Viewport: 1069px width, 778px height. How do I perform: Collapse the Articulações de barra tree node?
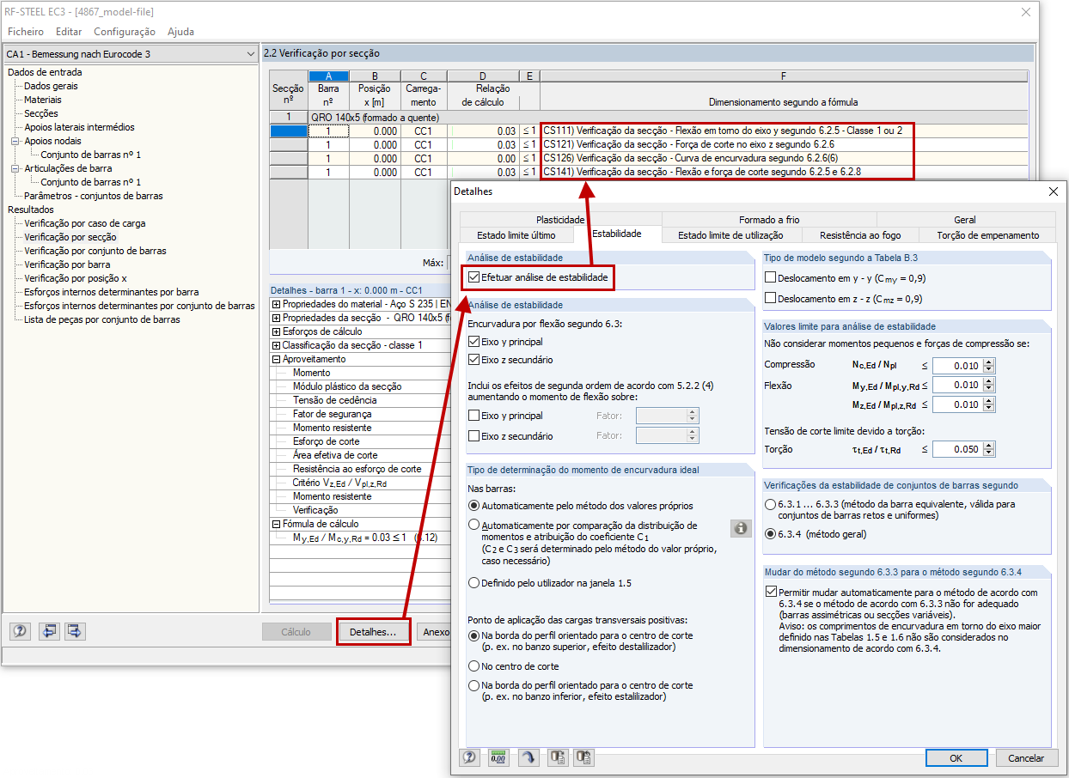click(x=15, y=168)
